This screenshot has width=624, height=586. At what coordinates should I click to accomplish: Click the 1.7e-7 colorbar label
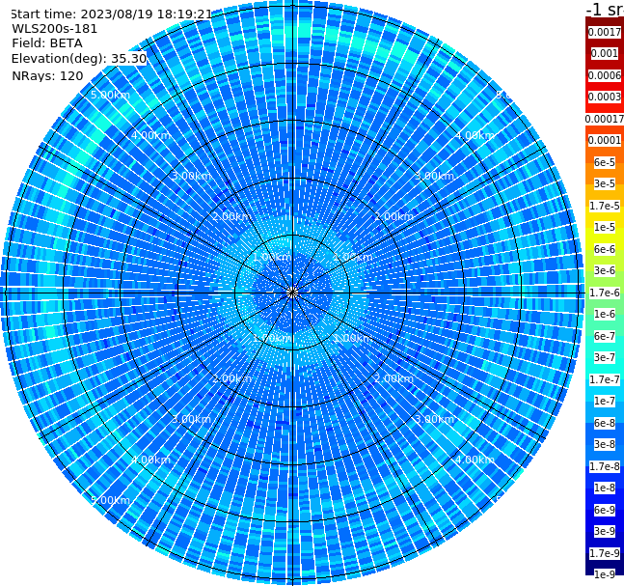pyautogui.click(x=605, y=379)
